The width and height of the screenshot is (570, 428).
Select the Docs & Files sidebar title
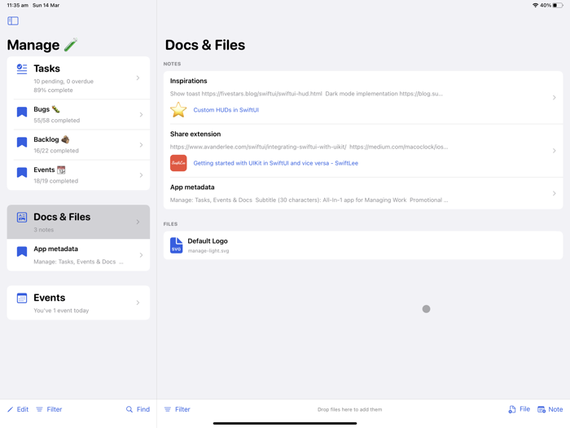point(62,217)
